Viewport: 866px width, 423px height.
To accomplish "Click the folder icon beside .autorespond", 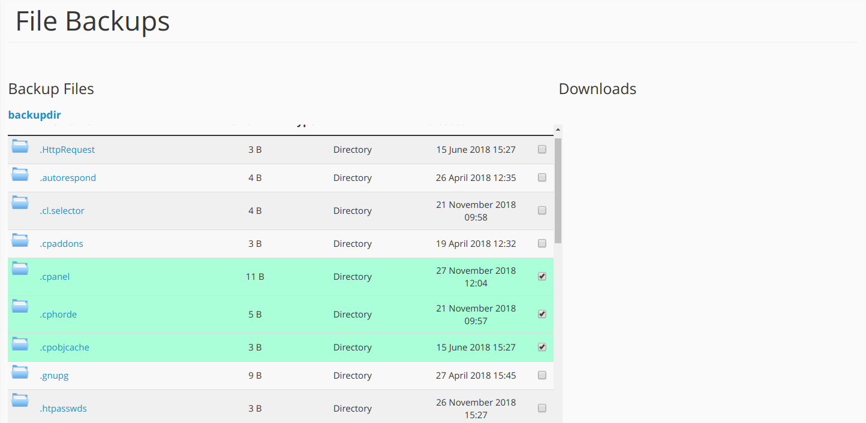I will [20, 174].
